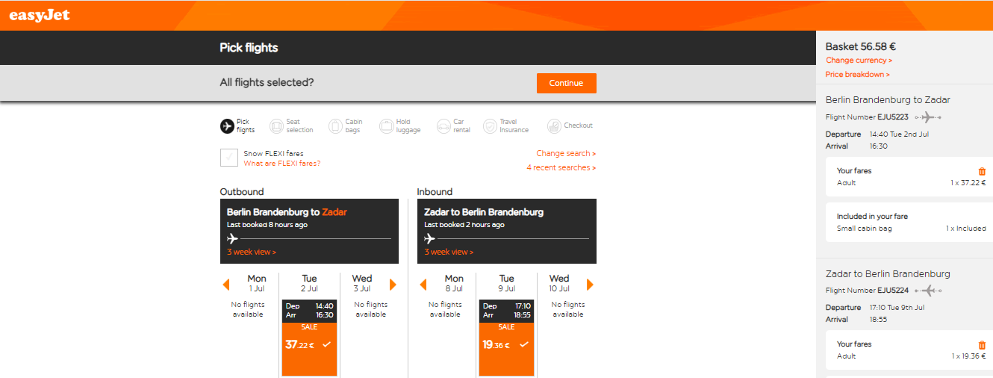The height and width of the screenshot is (378, 993).
Task: Open the 4 recent searches link
Action: pos(561,168)
